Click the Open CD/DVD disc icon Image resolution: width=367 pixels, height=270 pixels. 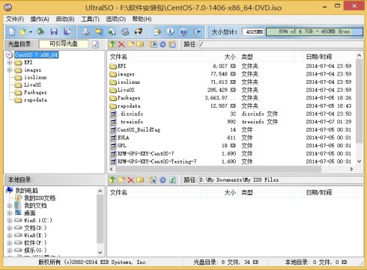click(x=40, y=31)
